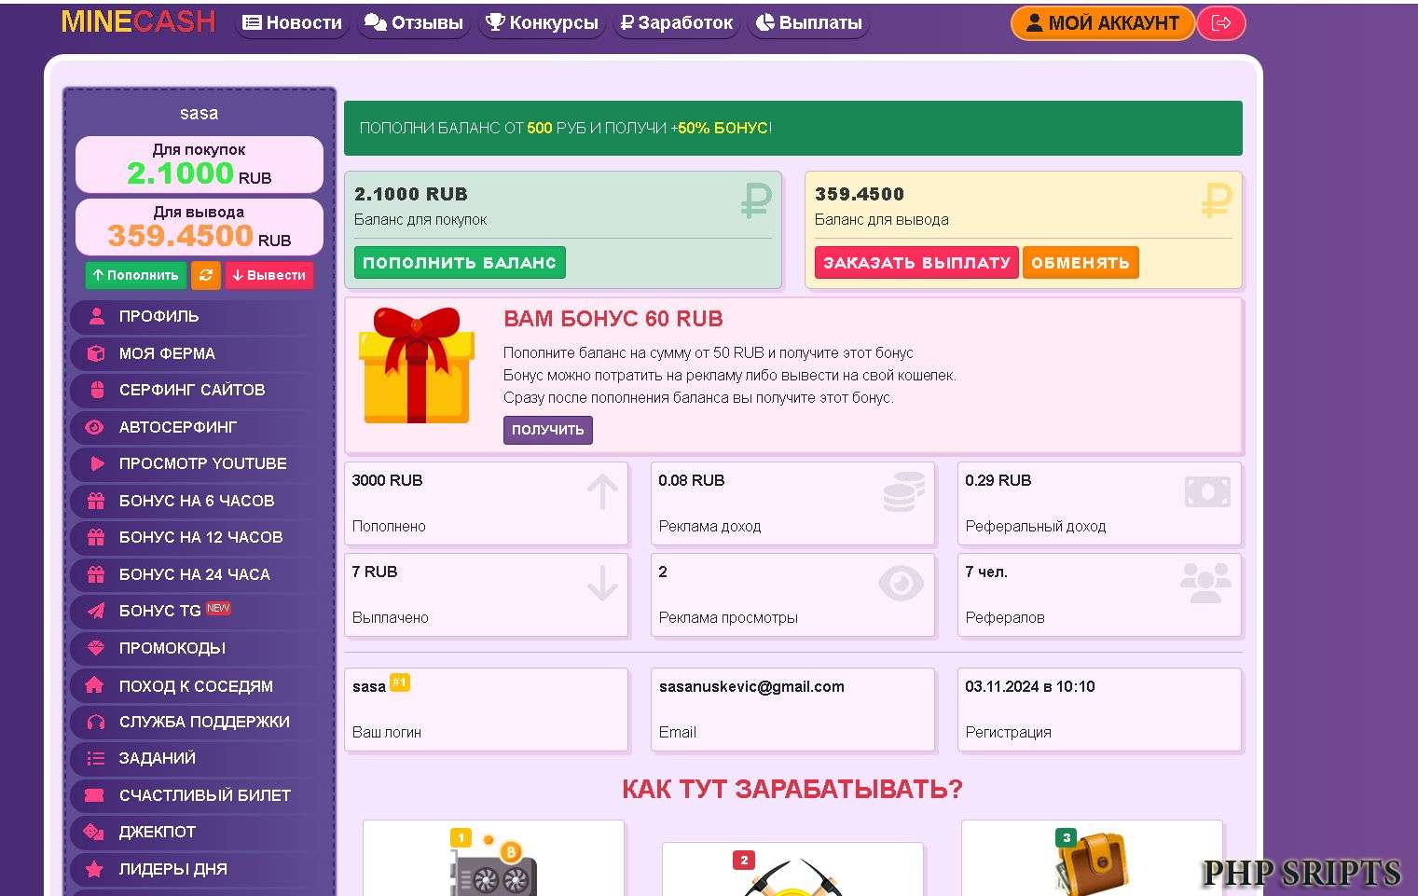Open АВТОСЕРФИНГ via its eye icon
This screenshot has height=896, width=1418.
(95, 427)
